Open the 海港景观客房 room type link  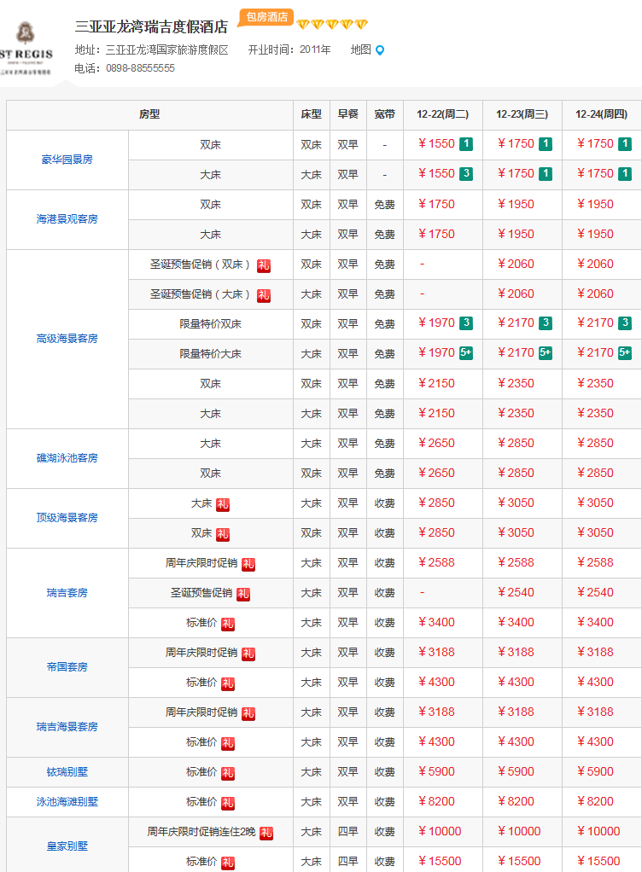pos(67,219)
